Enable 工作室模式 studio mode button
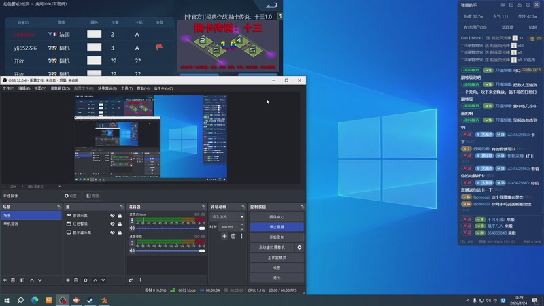Image resolution: width=544 pixels, height=306 pixels. tap(277, 258)
